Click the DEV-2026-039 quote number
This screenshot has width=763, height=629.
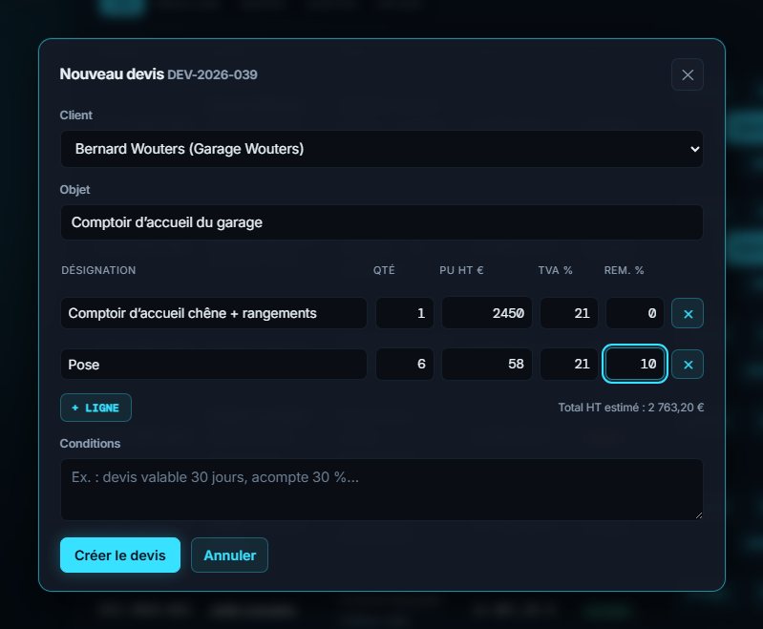(x=212, y=74)
